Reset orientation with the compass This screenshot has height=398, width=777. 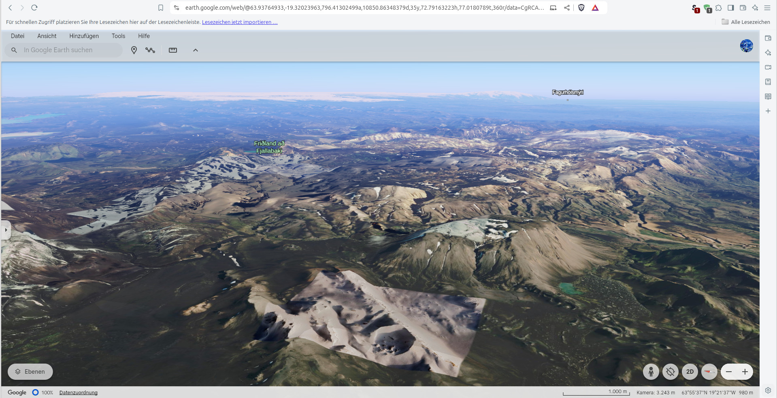tap(709, 372)
